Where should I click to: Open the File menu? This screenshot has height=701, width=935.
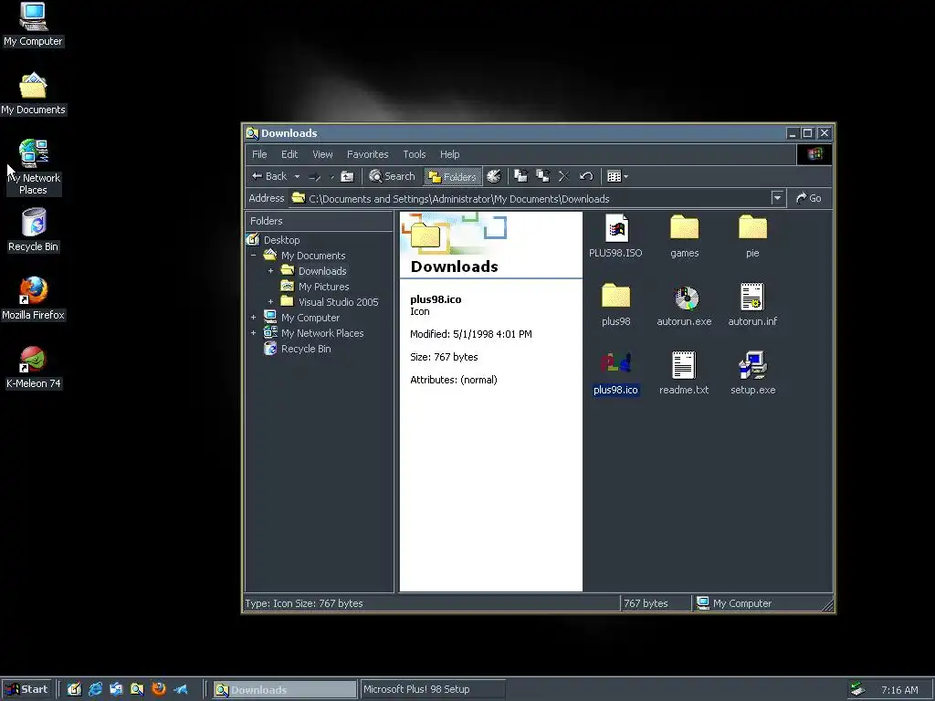coord(259,154)
